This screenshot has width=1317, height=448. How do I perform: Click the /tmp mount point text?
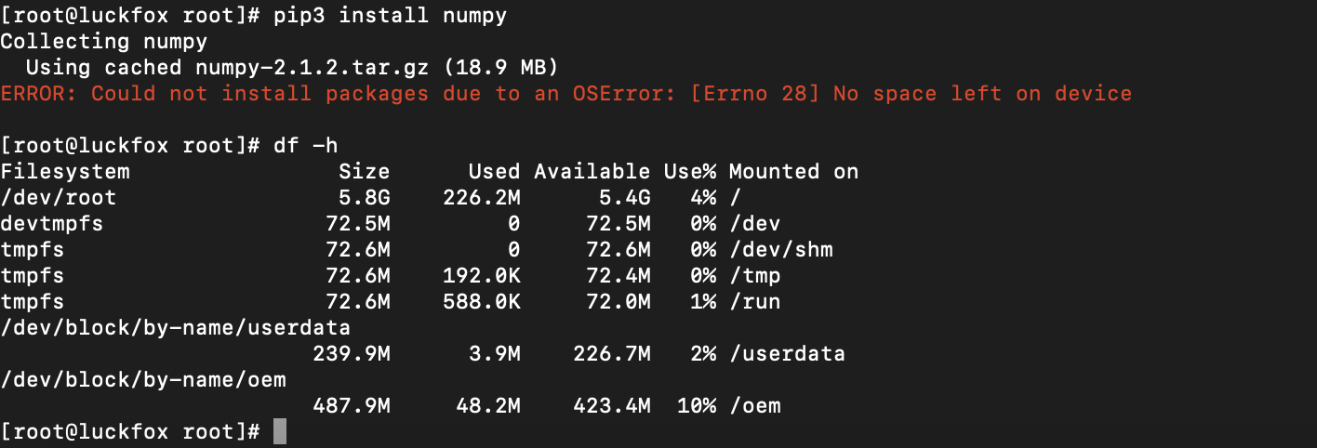pos(754,275)
